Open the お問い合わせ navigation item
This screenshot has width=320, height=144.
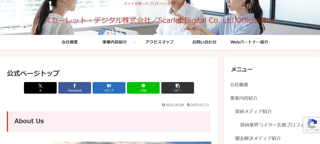click(x=204, y=42)
